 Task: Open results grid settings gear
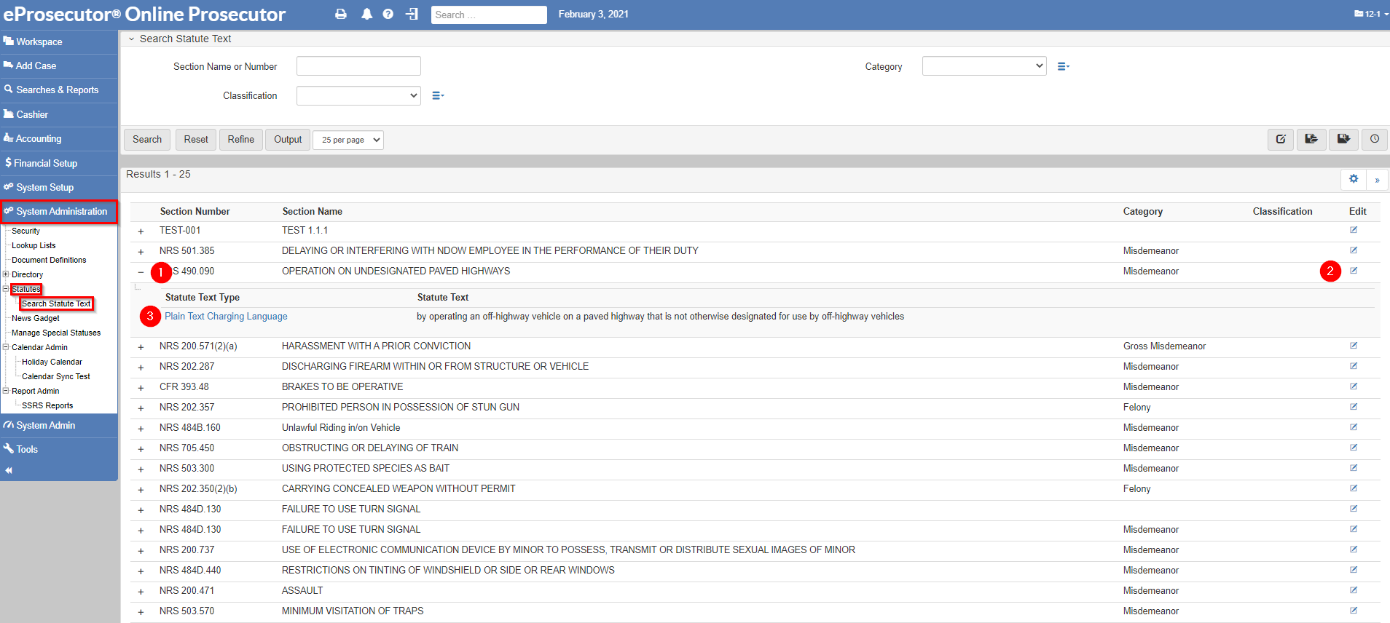[1354, 179]
